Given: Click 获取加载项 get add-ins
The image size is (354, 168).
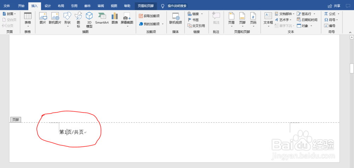Looking at the screenshot, I should [x=149, y=16].
